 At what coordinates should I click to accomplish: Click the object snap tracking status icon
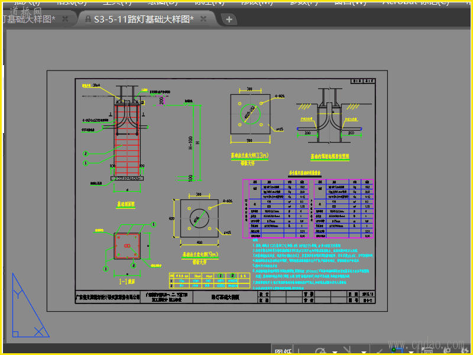[378, 350]
